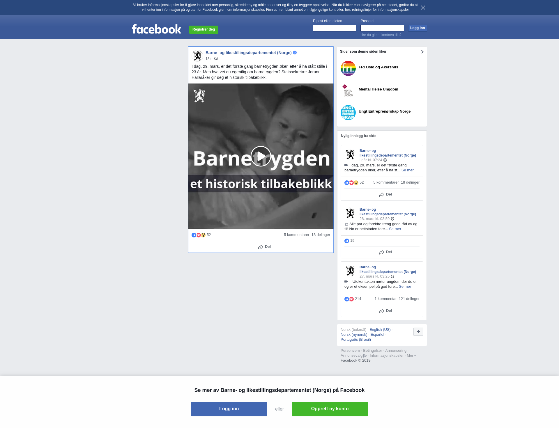Open Informasjonskapsler footer link
Screen dimensions: 559x428
[387, 356]
